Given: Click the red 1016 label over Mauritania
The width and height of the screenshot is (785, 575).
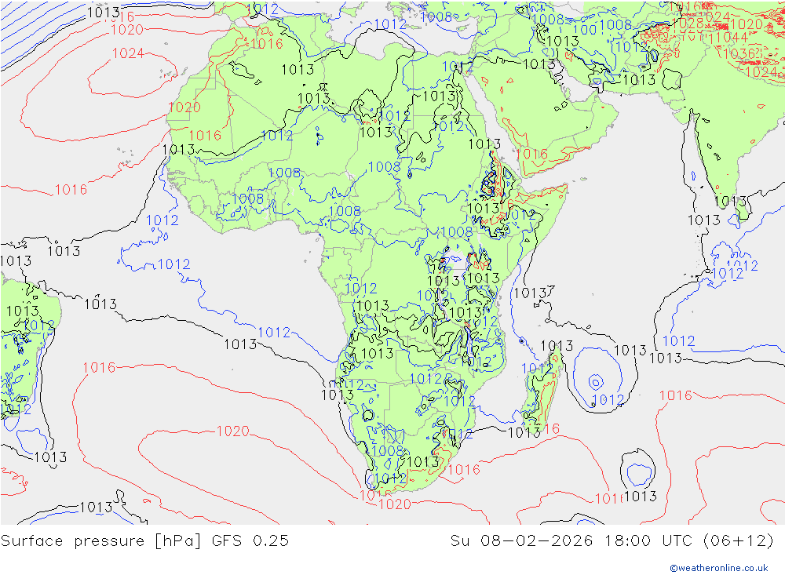Looking at the screenshot, I should (x=205, y=135).
